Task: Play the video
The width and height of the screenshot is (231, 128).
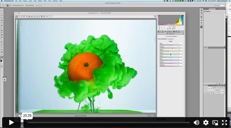Action: tap(11, 122)
